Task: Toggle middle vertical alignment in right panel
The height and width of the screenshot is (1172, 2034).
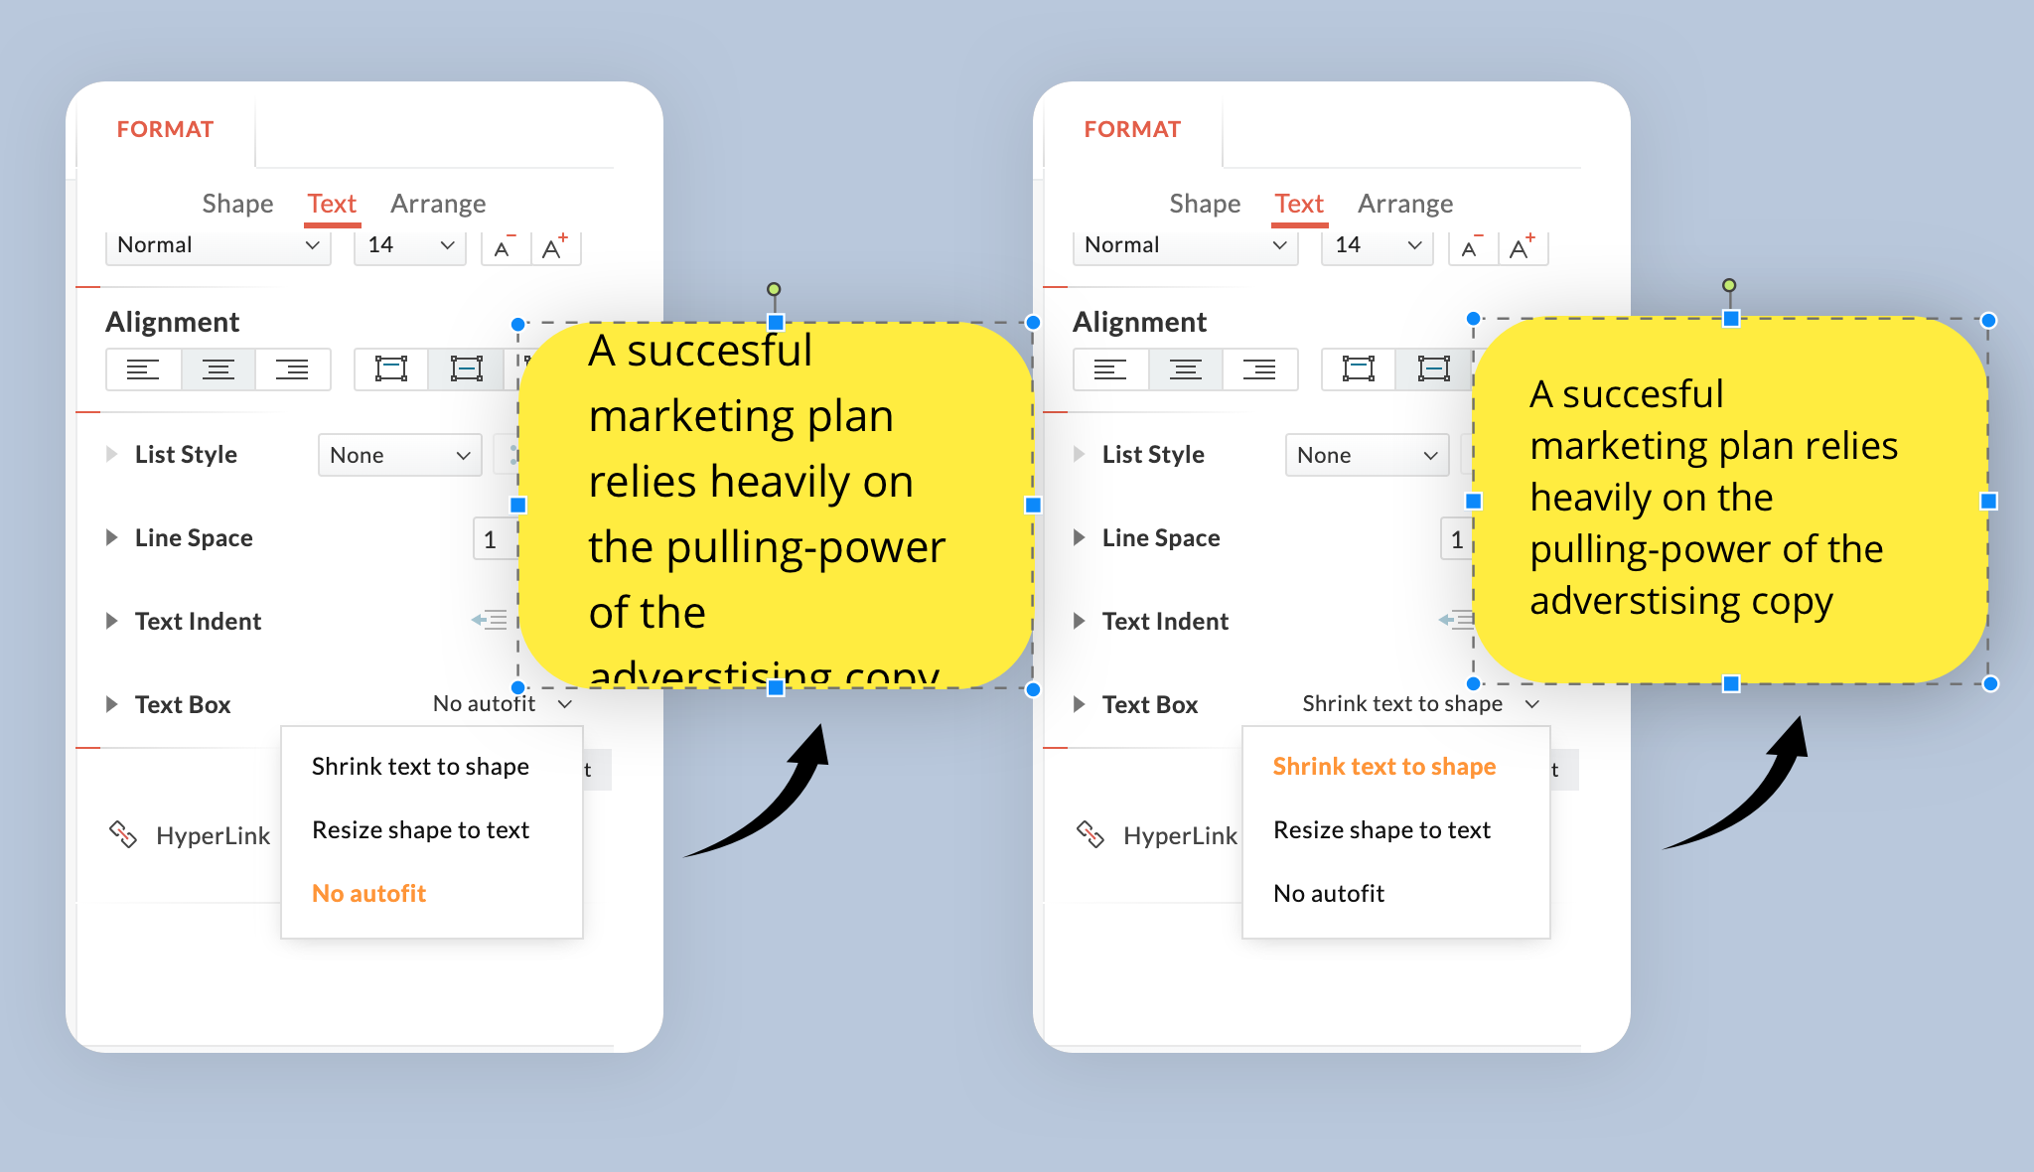Action: click(1433, 368)
